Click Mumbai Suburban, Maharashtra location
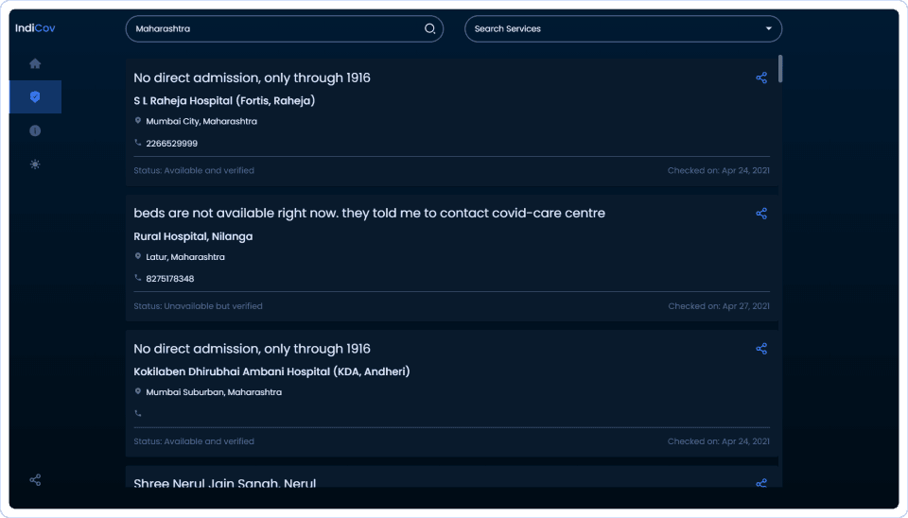The image size is (908, 518). [x=214, y=392]
